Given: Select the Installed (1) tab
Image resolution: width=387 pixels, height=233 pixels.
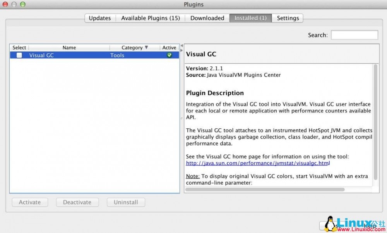Looking at the screenshot, I should click(x=250, y=18).
